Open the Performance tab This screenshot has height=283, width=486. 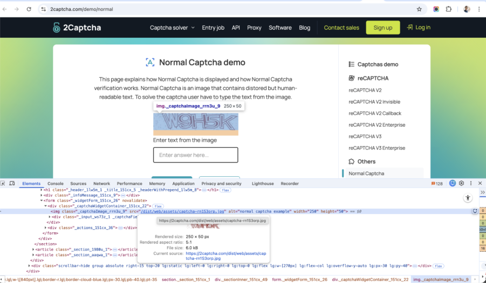click(129, 184)
